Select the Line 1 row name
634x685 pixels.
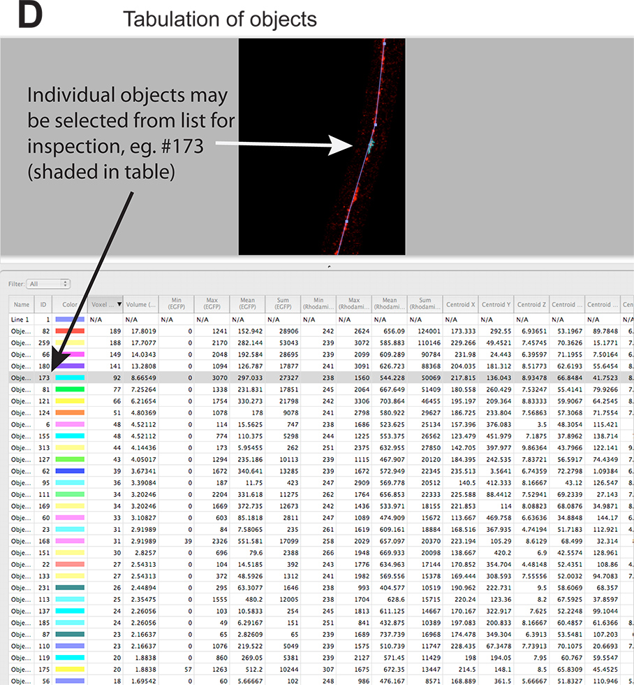click(20, 319)
